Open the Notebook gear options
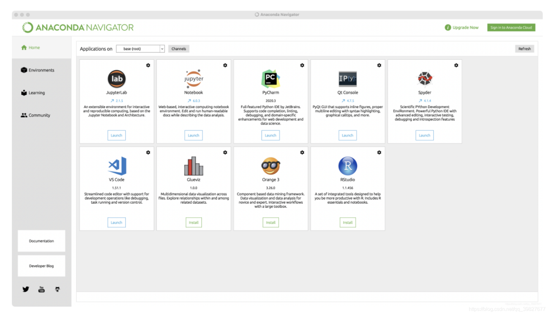The width and height of the screenshot is (555, 323). [x=225, y=65]
